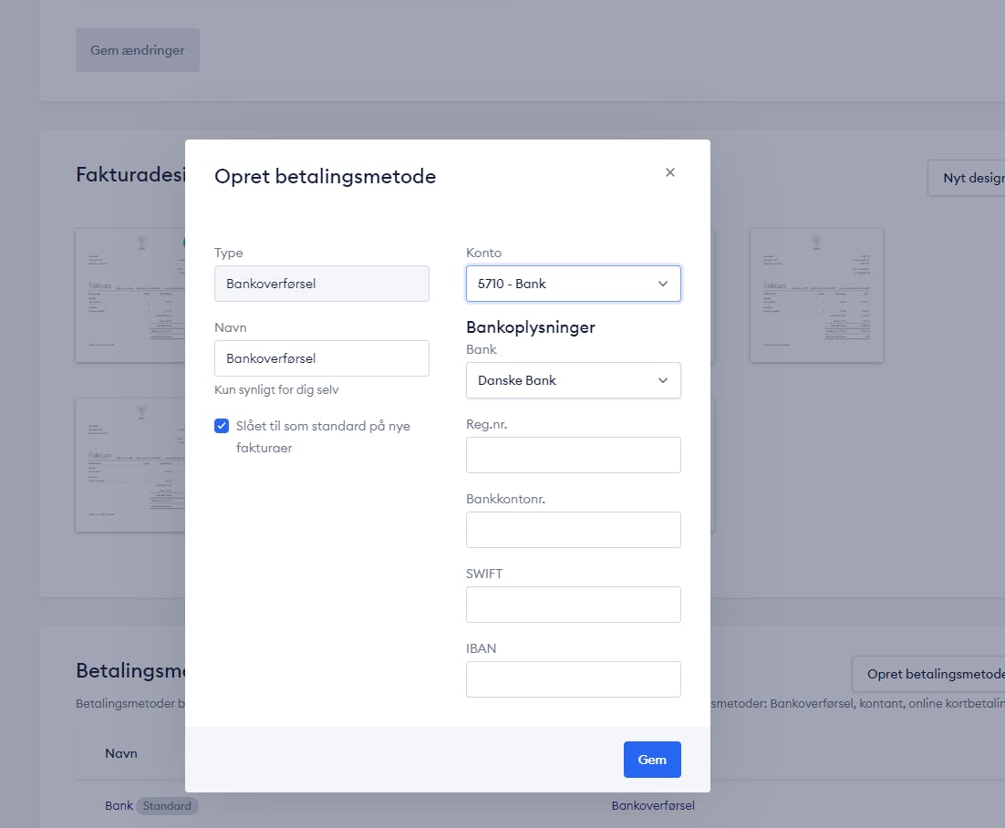The width and height of the screenshot is (1005, 828).
Task: Click the Bankoplysninger heading
Action: pyautogui.click(x=531, y=327)
